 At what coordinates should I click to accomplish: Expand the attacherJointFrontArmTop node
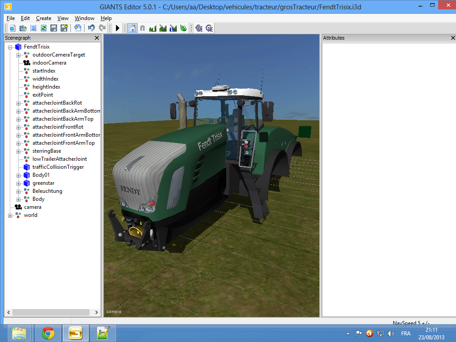pos(18,143)
